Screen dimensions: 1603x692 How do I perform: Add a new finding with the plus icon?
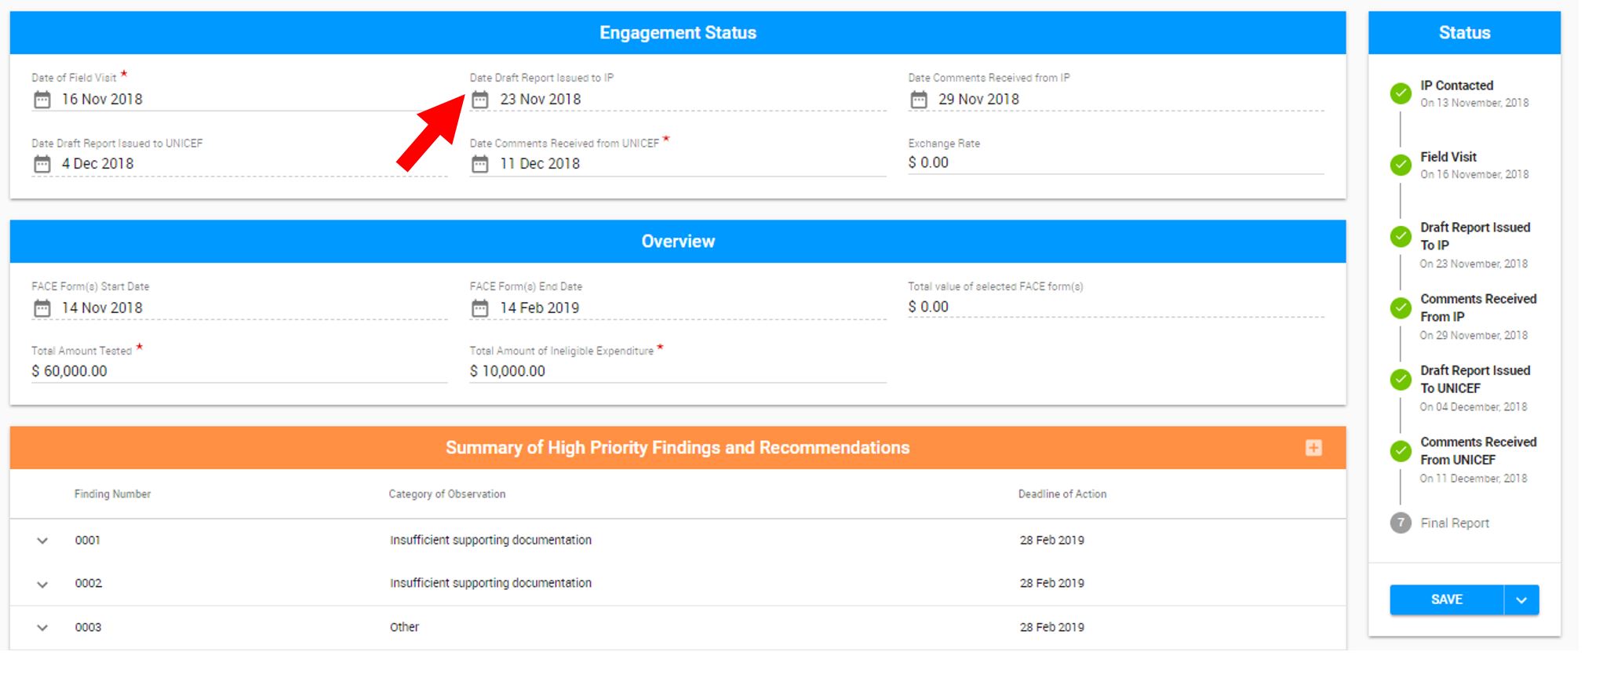coord(1313,448)
